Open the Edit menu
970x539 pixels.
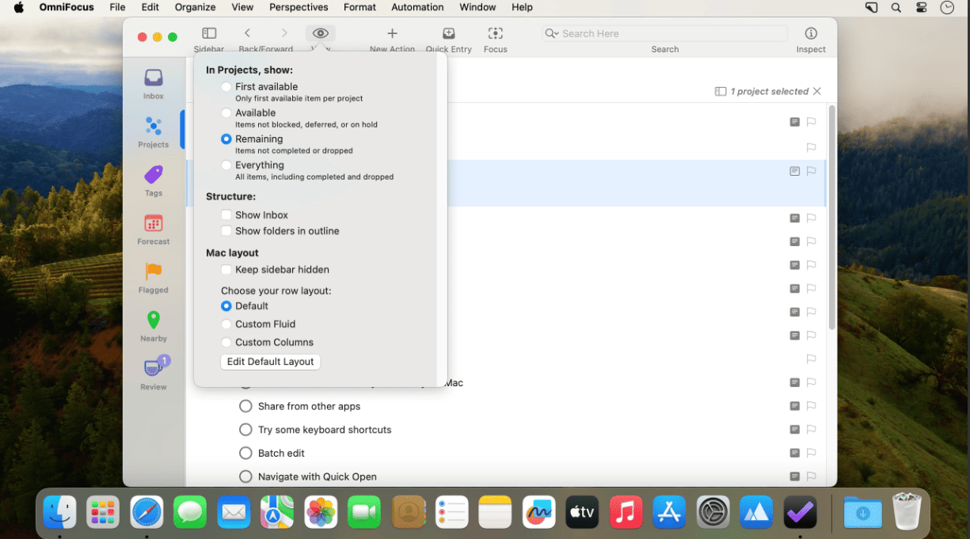(150, 7)
